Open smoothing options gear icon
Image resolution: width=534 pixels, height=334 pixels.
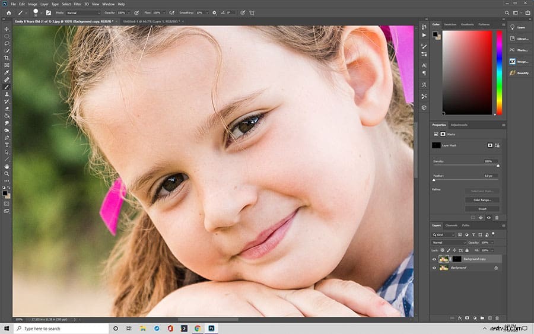tap(214, 13)
